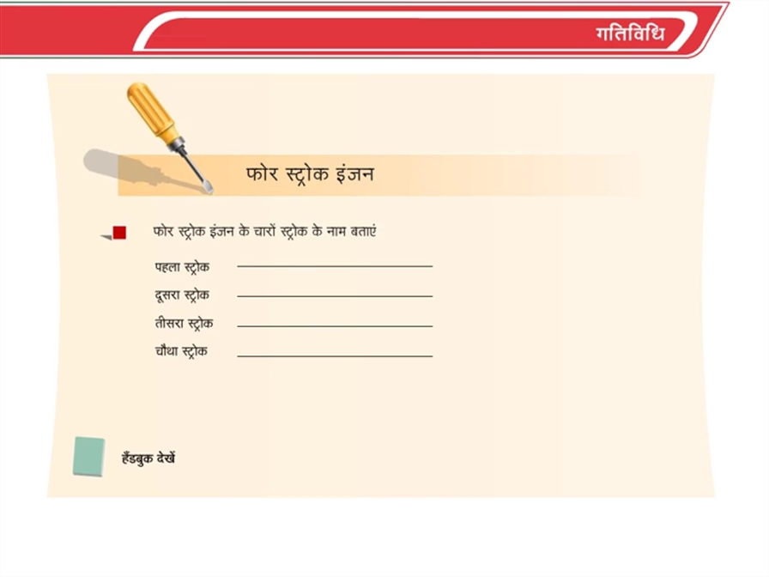
Task: Select the चौथा स्ट्रोक label
Action: 181,352
